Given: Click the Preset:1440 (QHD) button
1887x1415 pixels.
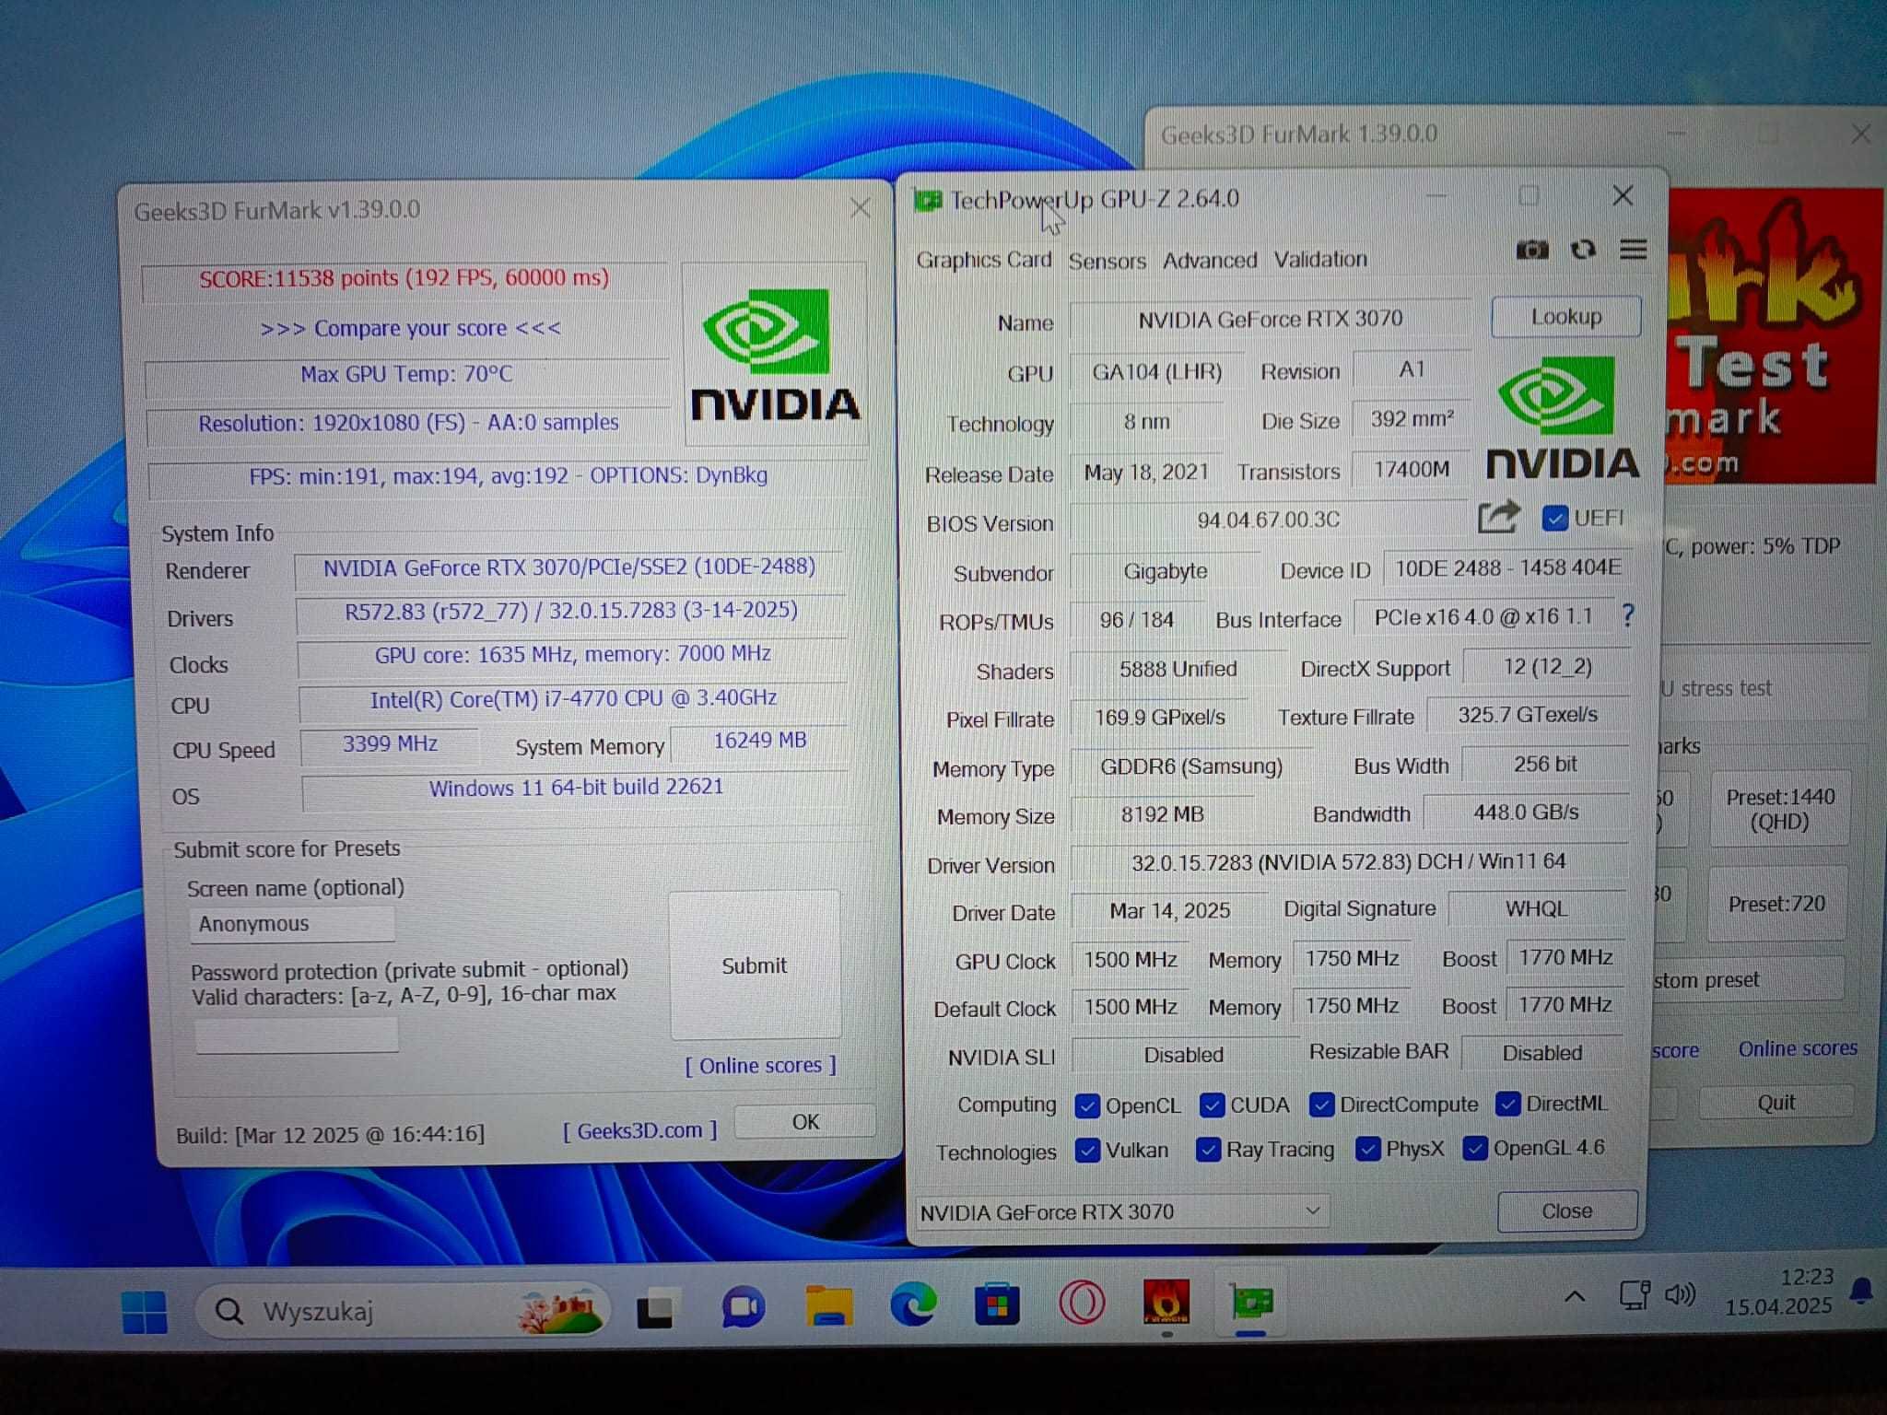Looking at the screenshot, I should pos(1780,809).
